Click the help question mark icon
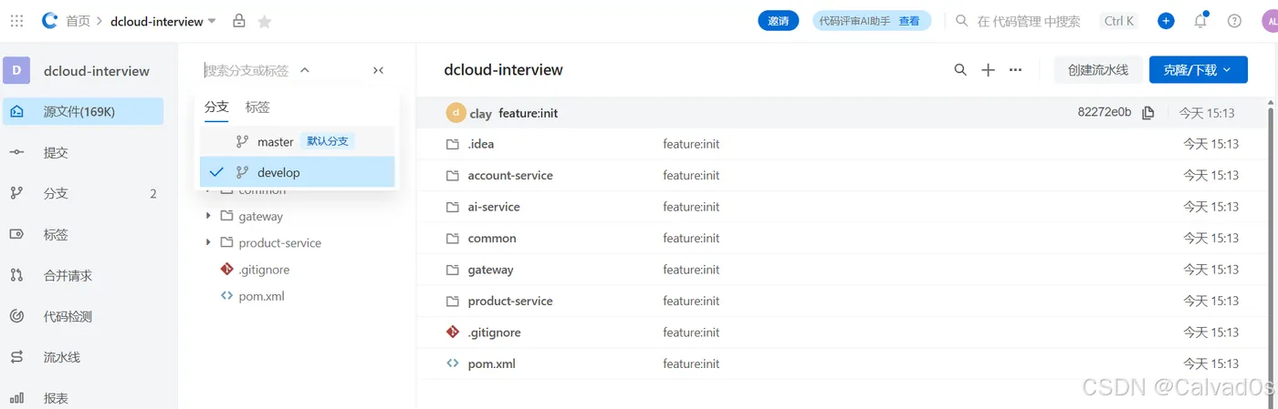 coord(1234,21)
